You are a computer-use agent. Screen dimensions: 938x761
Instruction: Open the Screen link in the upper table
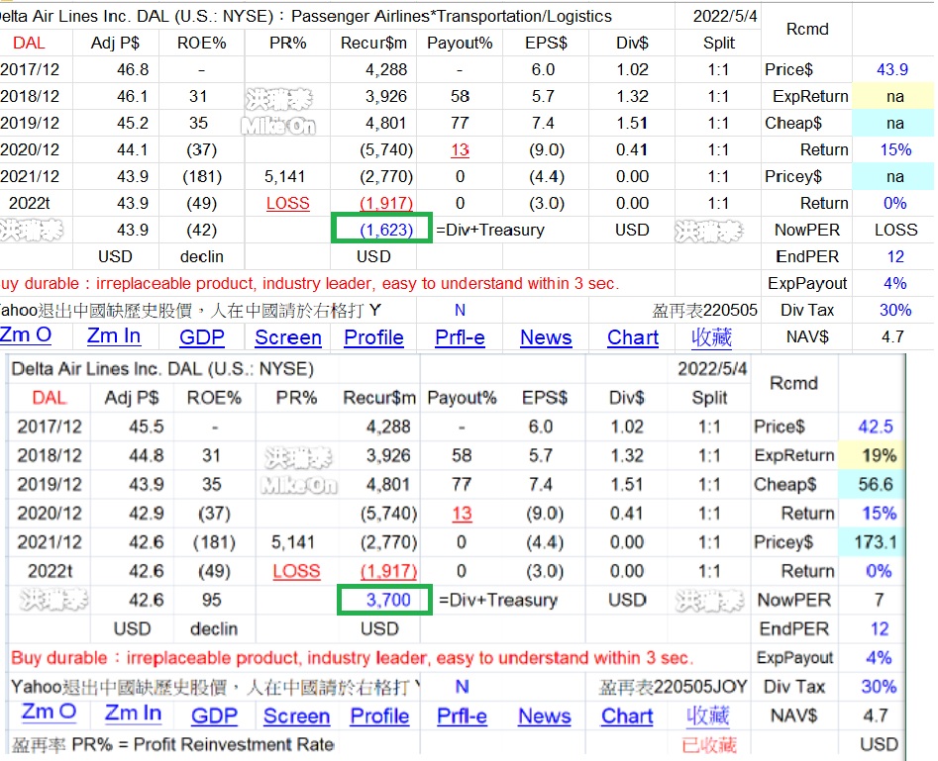tap(288, 337)
